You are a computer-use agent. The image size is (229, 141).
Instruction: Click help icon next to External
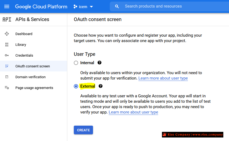click(101, 86)
